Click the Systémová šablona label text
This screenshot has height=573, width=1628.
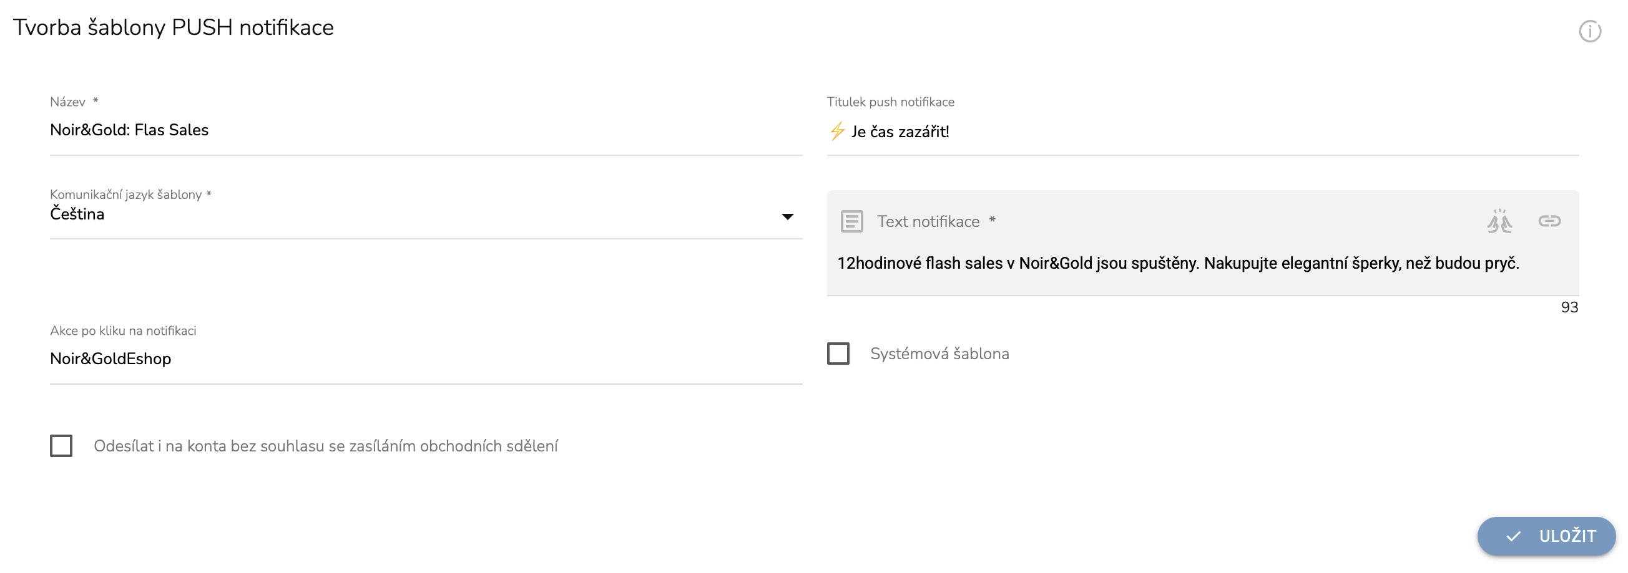point(939,354)
